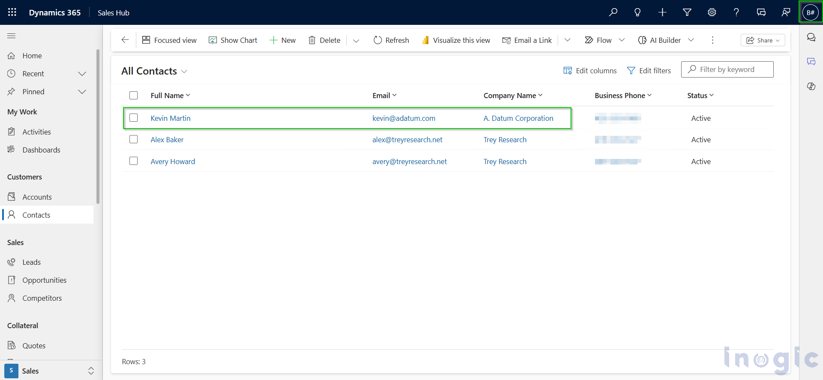Click Email a Link
The height and width of the screenshot is (380, 823).
coord(527,40)
